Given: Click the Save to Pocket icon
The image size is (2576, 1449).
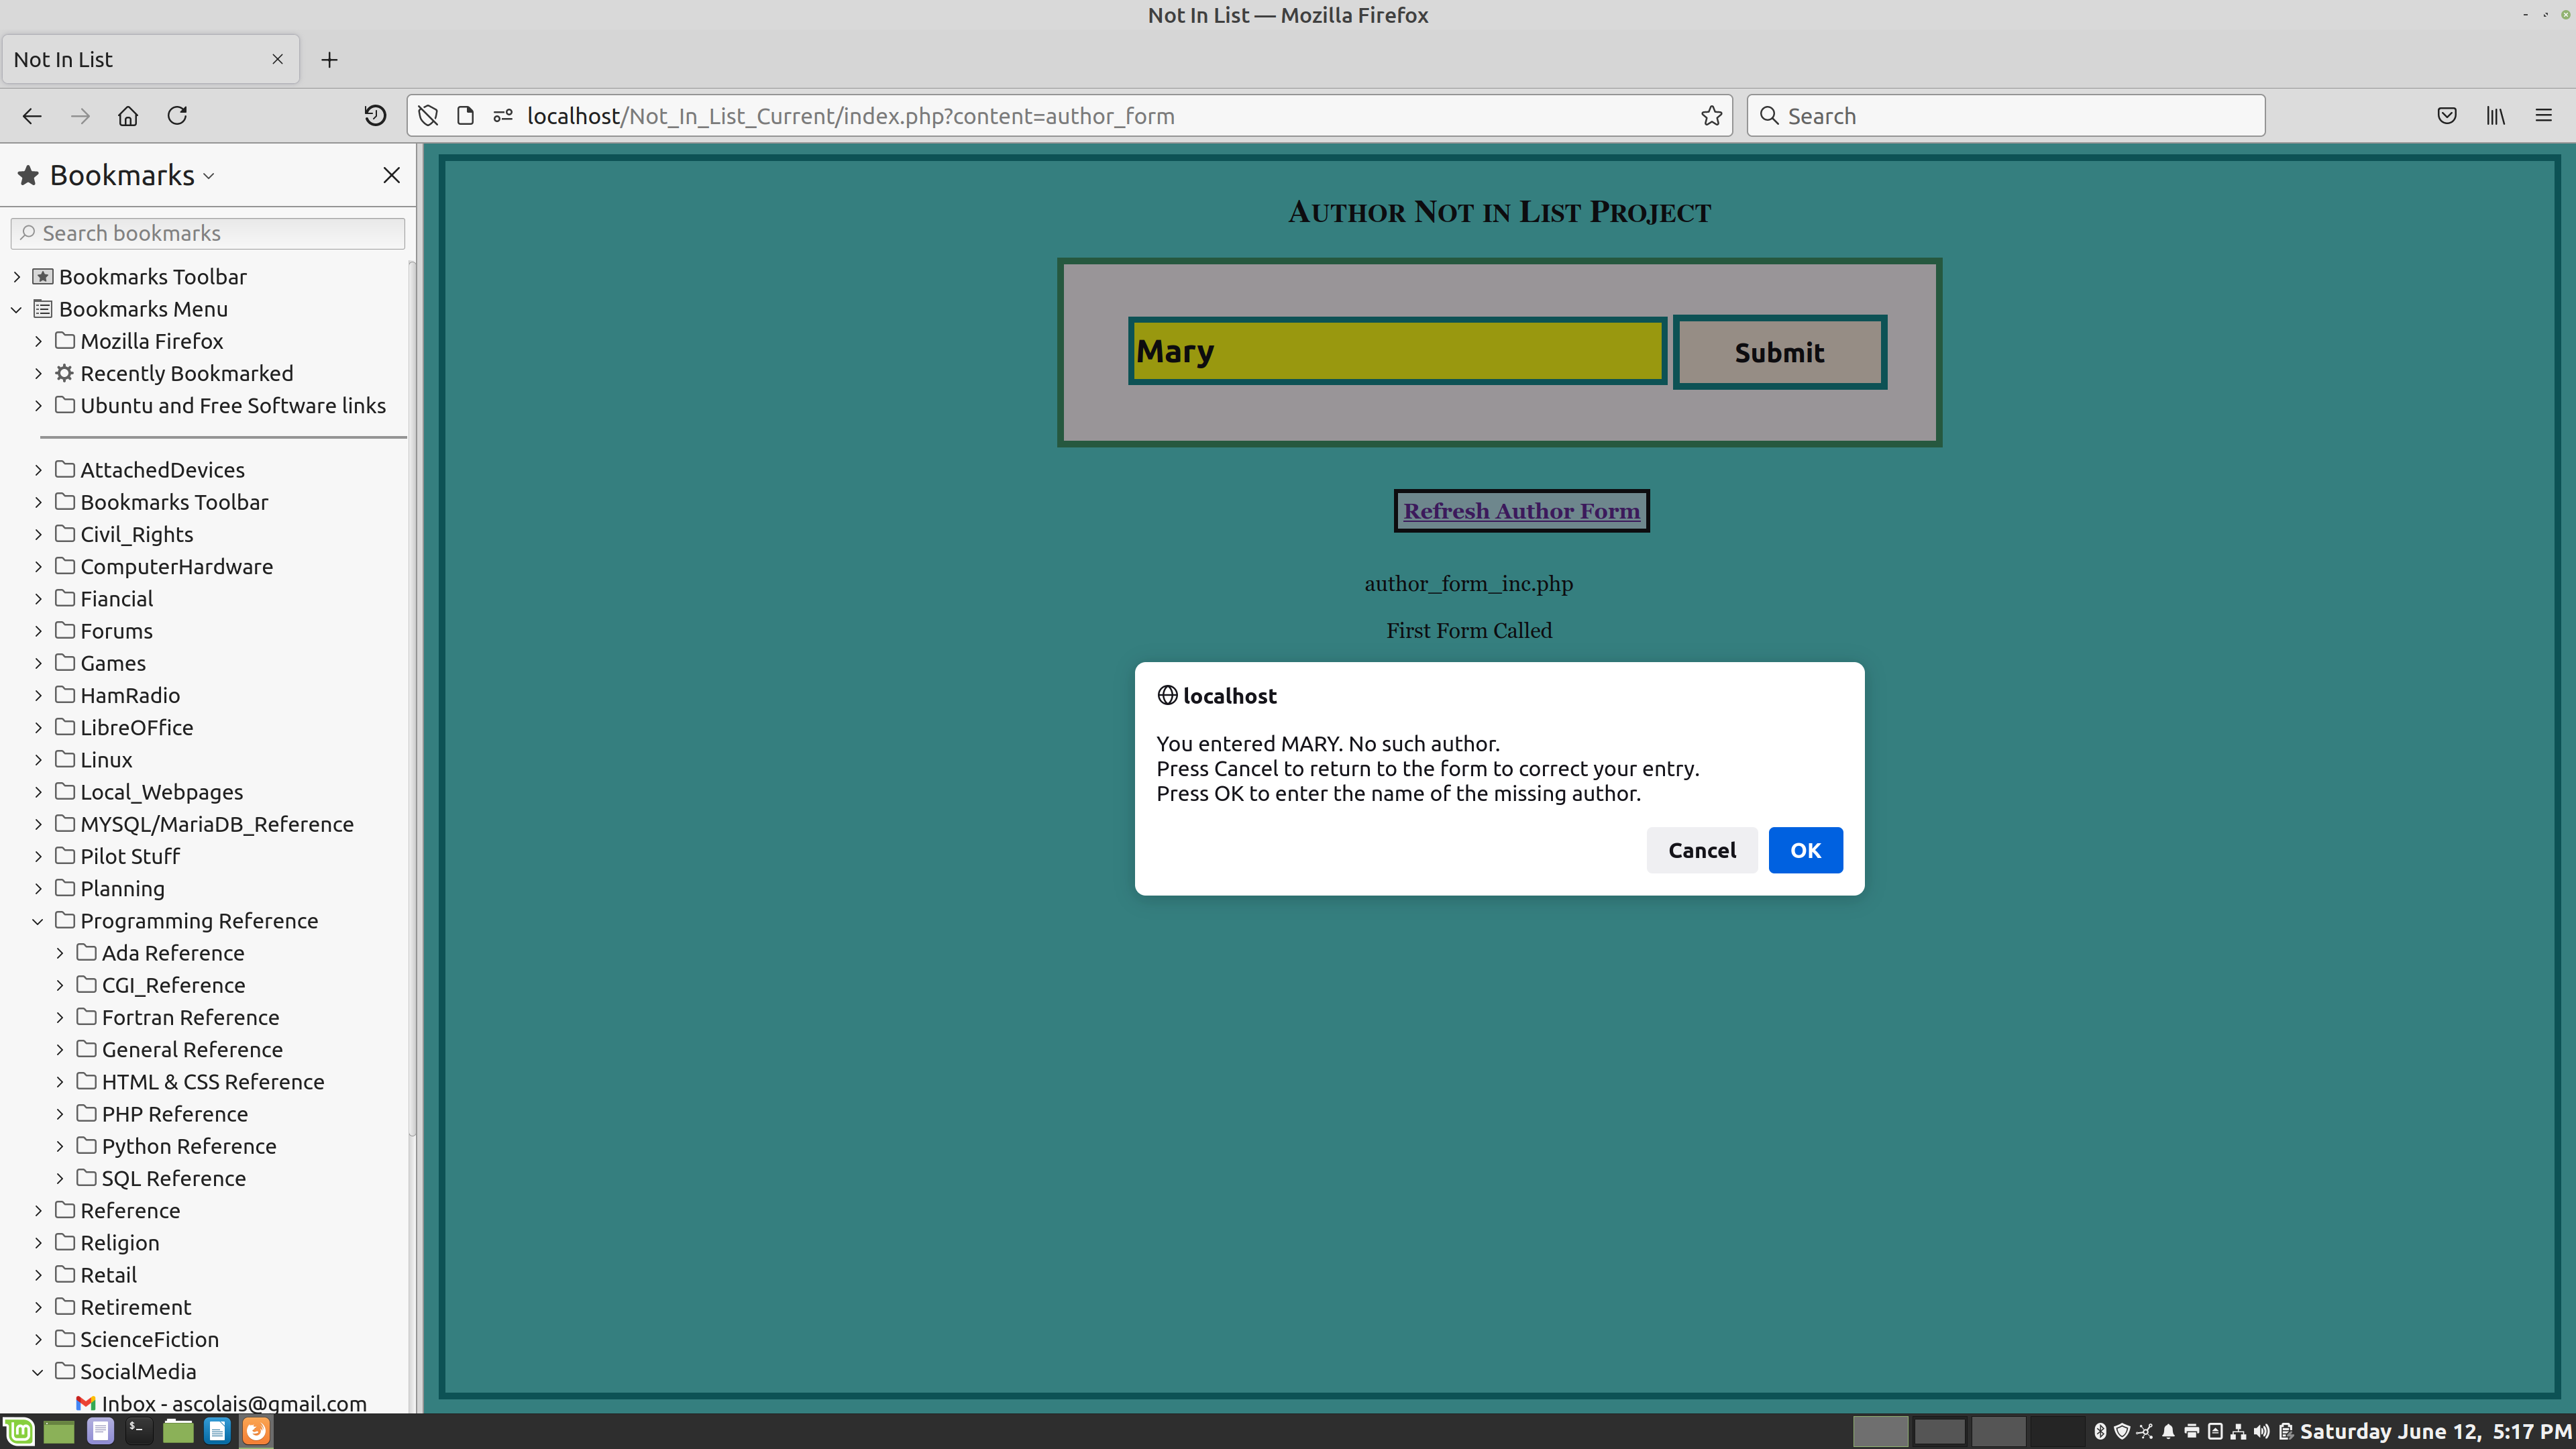Looking at the screenshot, I should (2446, 116).
